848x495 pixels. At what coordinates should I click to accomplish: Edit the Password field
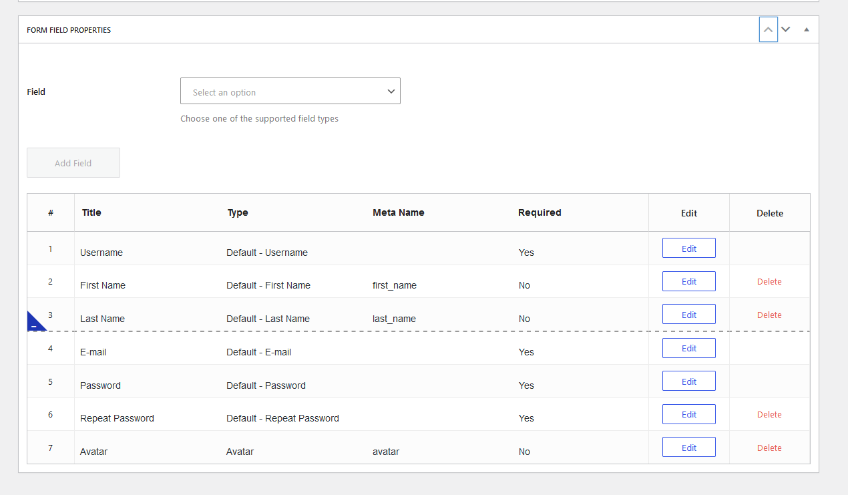pos(689,381)
